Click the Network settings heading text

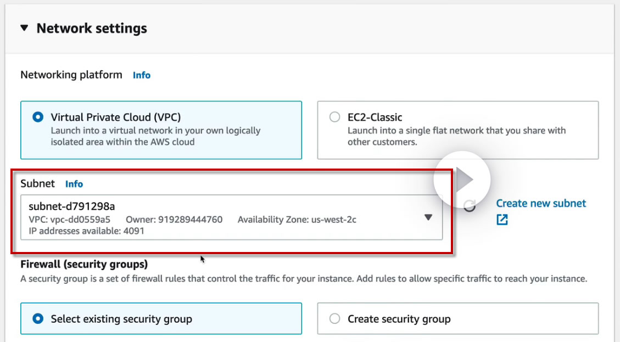(x=92, y=29)
